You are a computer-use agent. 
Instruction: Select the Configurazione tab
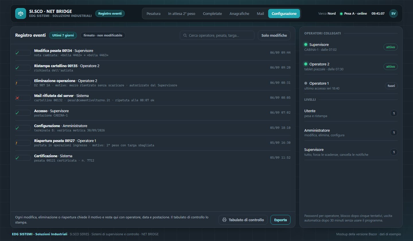[284, 13]
